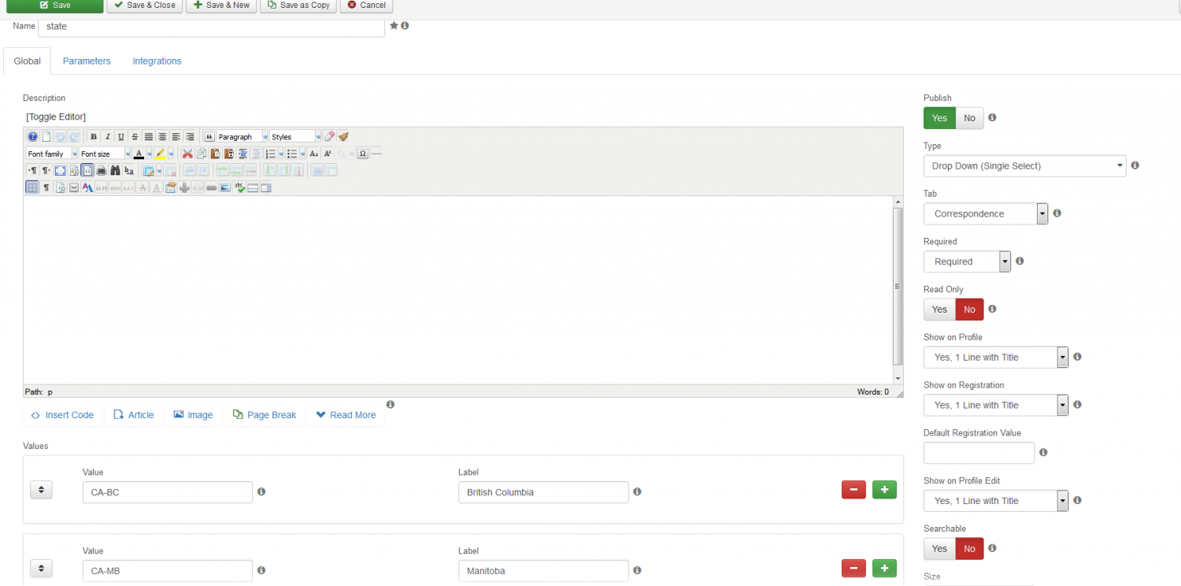This screenshot has width=1181, height=586.
Task: Click into the Name field containing state
Action: point(211,27)
